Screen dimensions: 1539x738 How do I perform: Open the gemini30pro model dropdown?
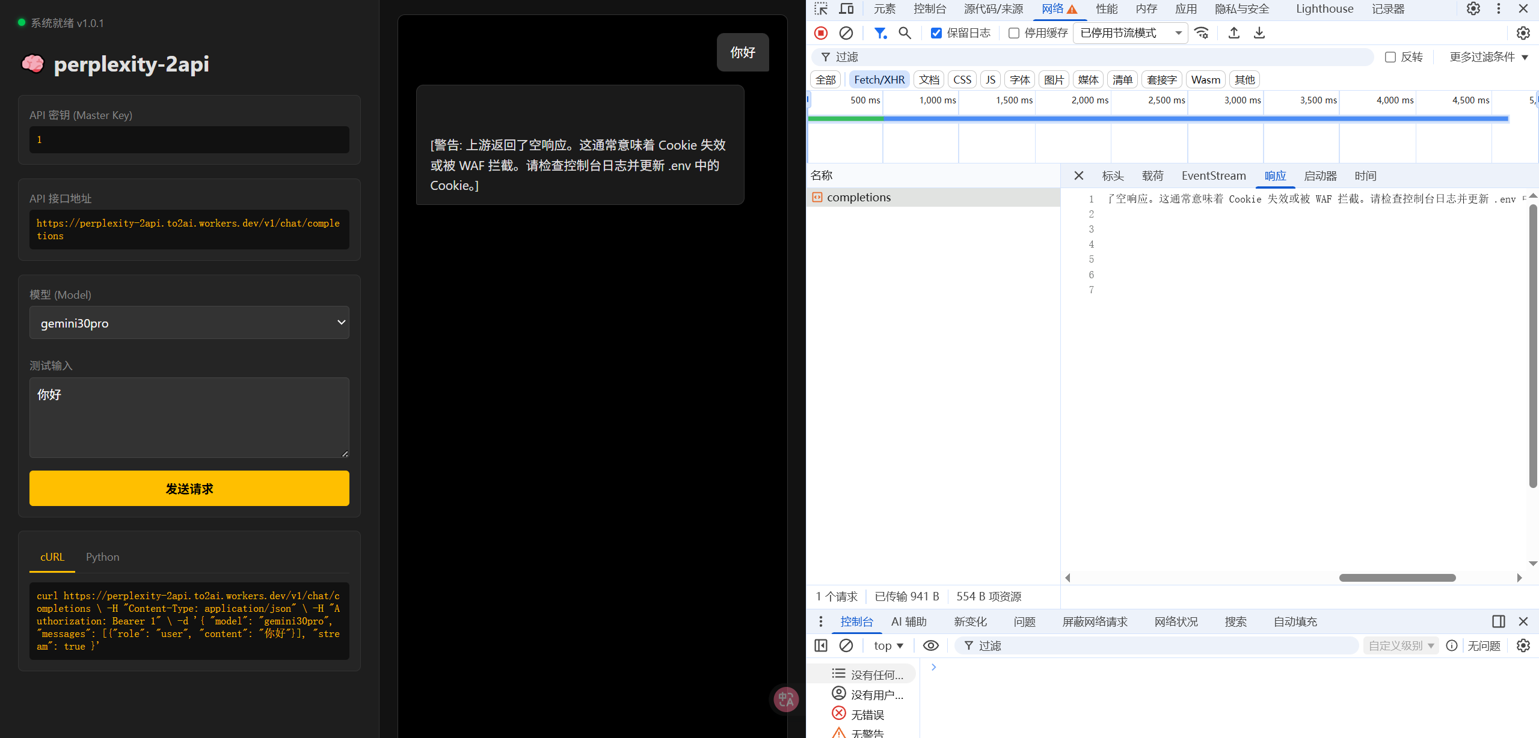click(x=189, y=323)
